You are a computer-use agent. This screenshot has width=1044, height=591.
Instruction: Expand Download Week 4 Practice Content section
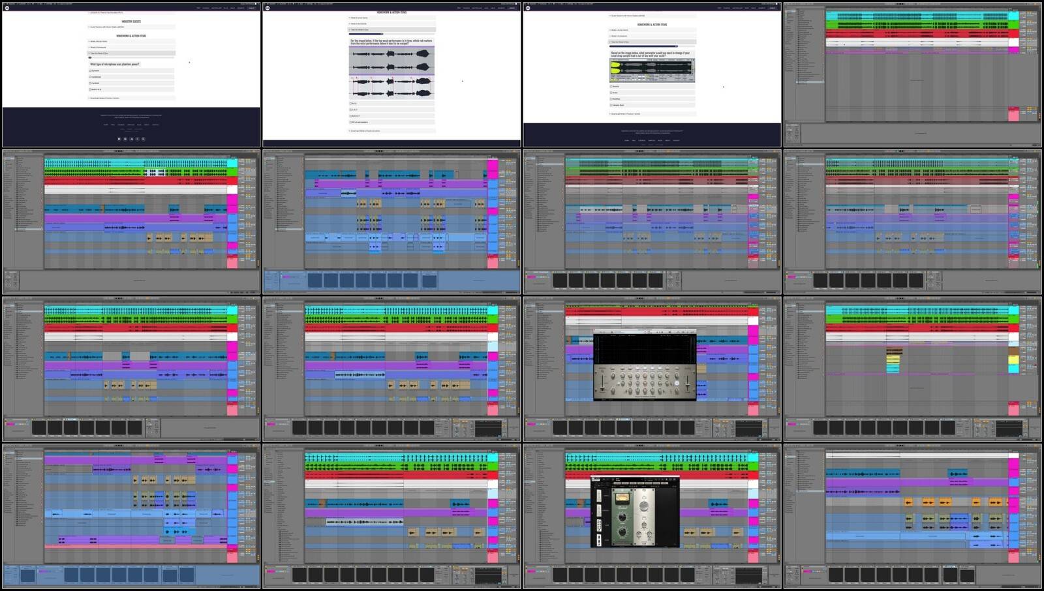click(104, 98)
